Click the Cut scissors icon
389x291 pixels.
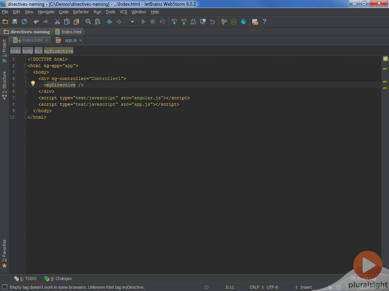point(57,22)
